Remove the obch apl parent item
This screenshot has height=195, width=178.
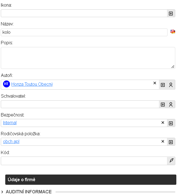pos(163,141)
